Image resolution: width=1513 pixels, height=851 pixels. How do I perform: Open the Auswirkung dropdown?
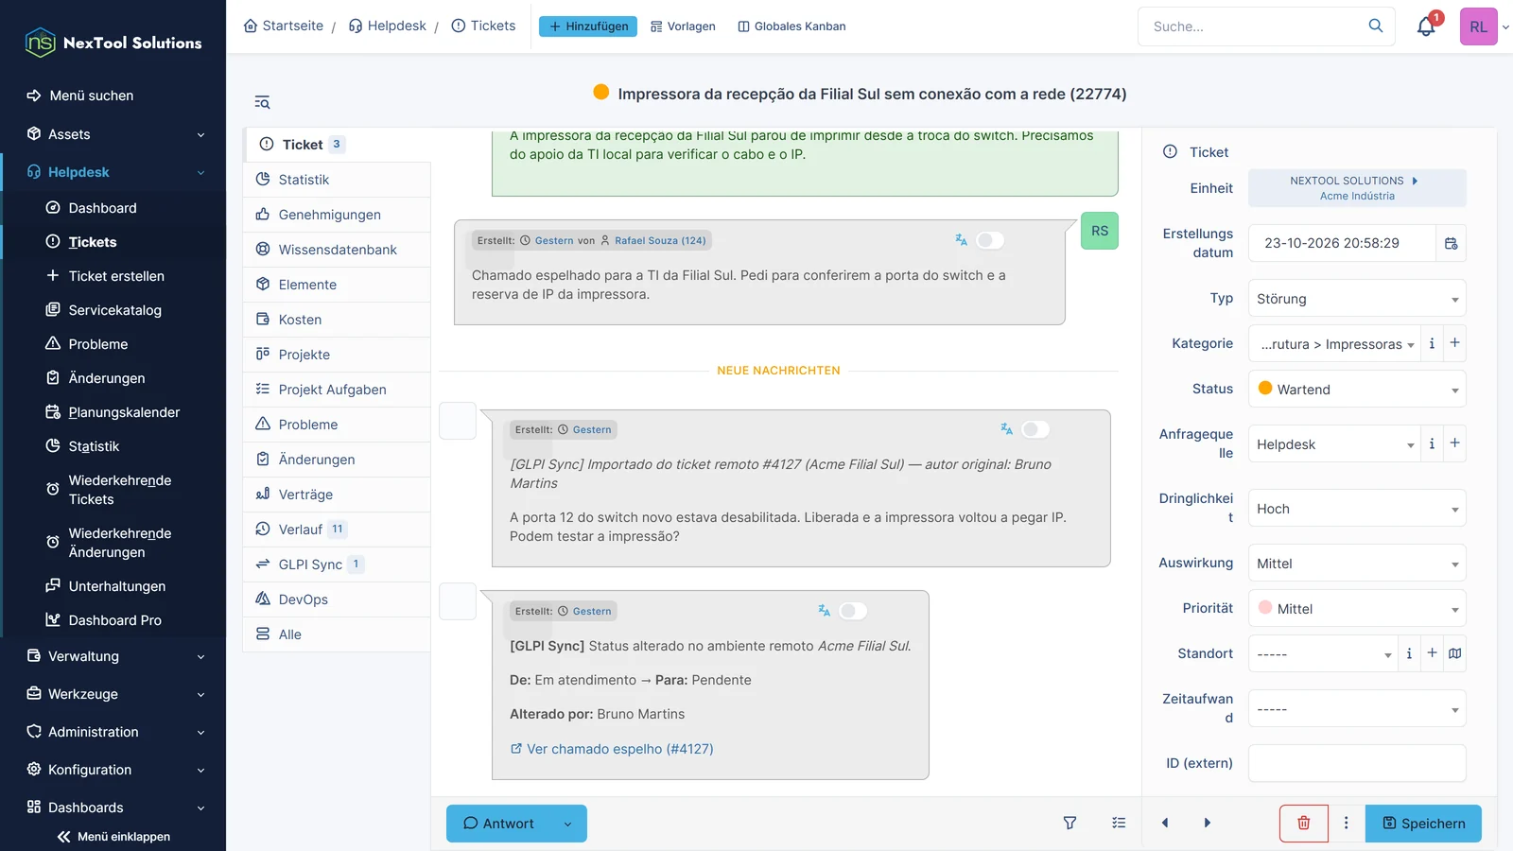(x=1357, y=564)
